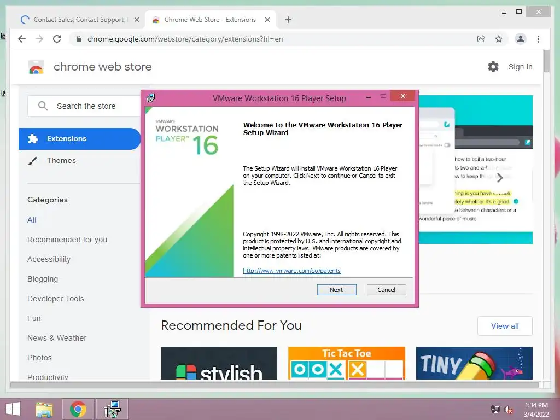Bookmark this page with the star icon

pos(499,39)
